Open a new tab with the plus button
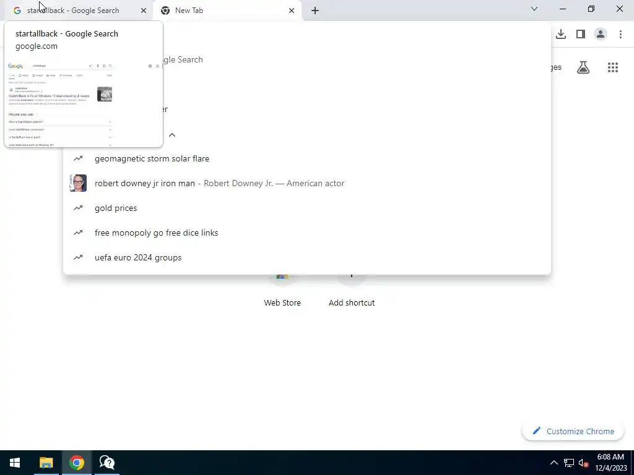Image resolution: width=634 pixels, height=475 pixels. (315, 11)
